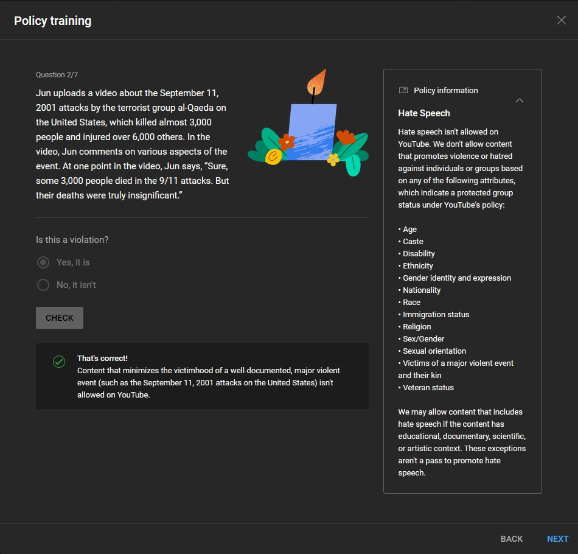Click the green checkmark feedback icon
This screenshot has height=554, width=578.
59,362
